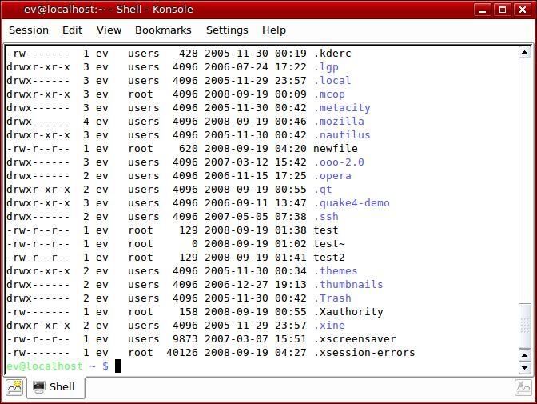The width and height of the screenshot is (537, 404).
Task: Click the '.nautilus' directory name
Action: point(342,135)
